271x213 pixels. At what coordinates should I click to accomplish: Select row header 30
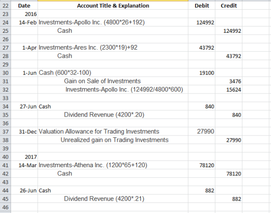pyautogui.click(x=5, y=73)
